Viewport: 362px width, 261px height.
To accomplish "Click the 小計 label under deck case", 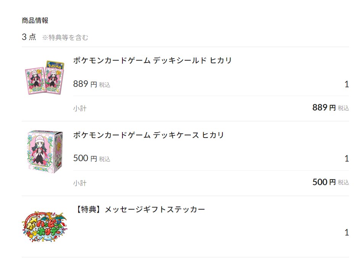I will 80,183.
